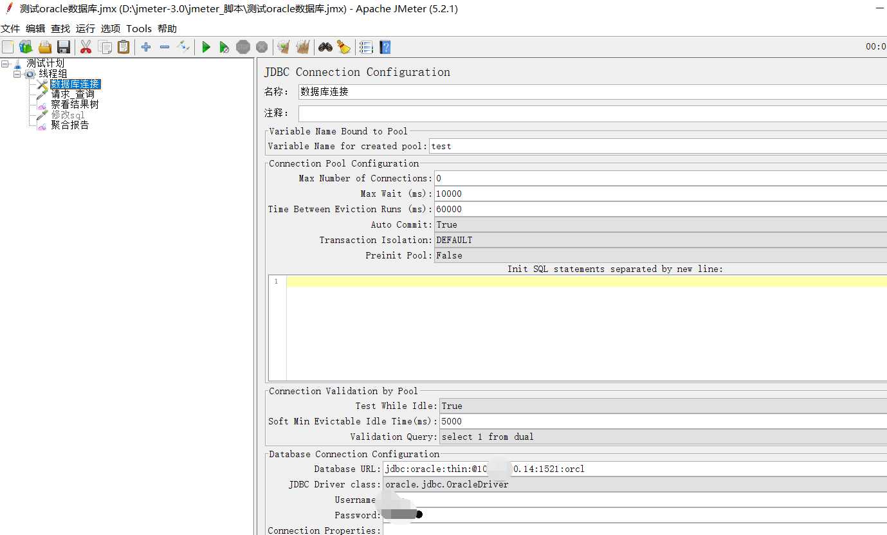
Task: Click the Max Wait (ms) field
Action: tap(661, 194)
